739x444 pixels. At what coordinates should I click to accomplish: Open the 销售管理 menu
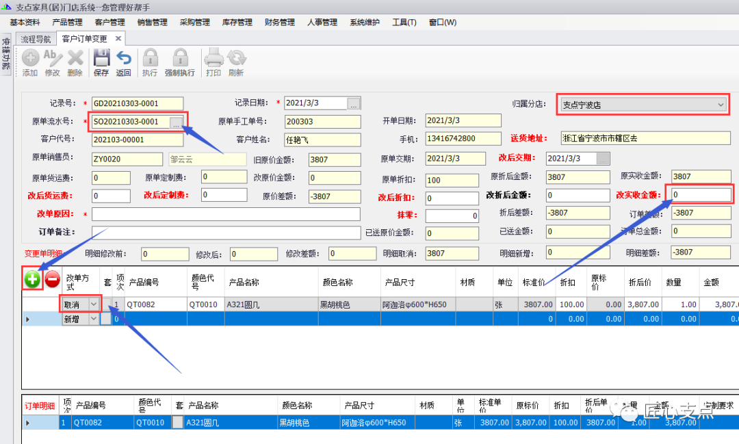coord(152,22)
